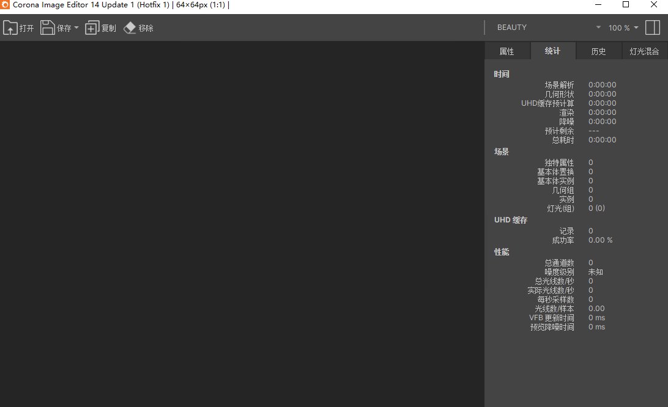Open the 保存 dropdown arrow
668x407 pixels.
[x=76, y=28]
